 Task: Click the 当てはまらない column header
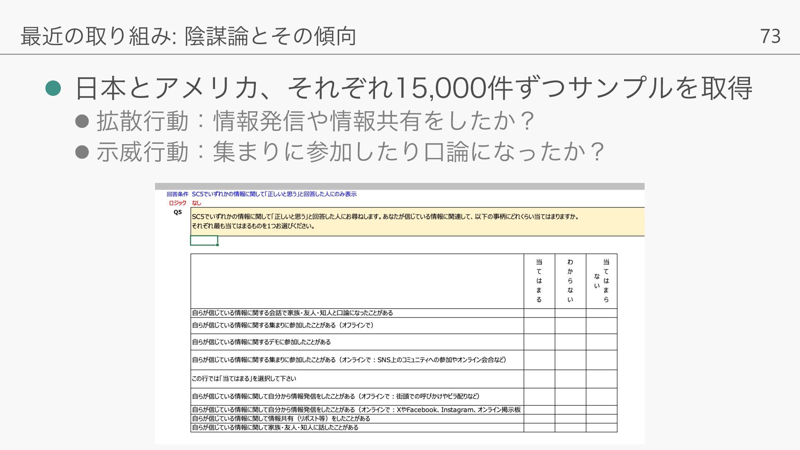click(x=601, y=281)
